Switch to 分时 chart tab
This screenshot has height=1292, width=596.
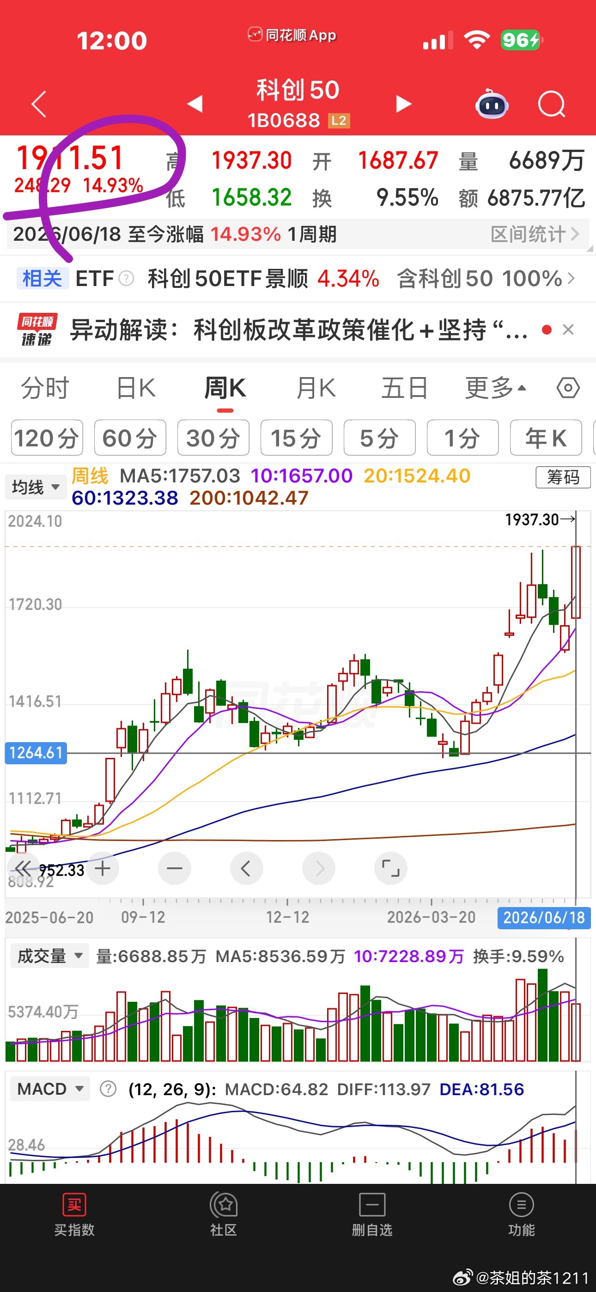[45, 388]
